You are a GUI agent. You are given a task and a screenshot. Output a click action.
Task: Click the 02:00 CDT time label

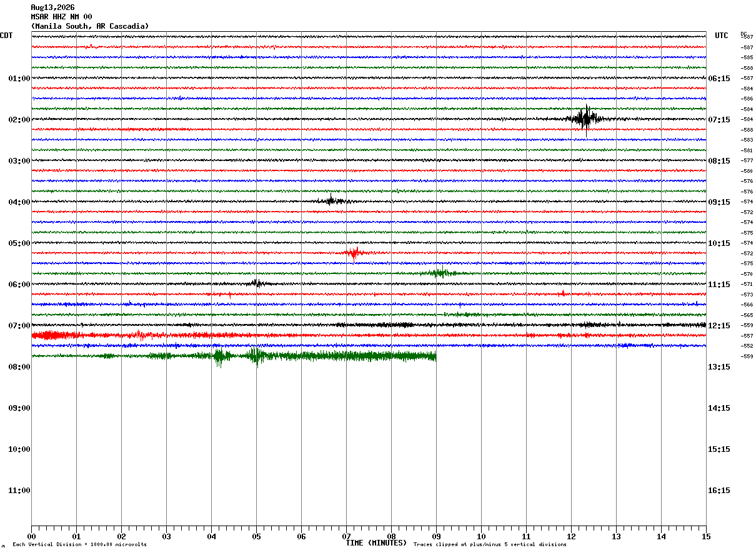19,120
